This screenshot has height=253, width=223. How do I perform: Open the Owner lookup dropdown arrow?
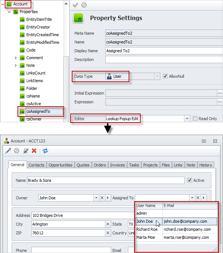click(x=96, y=198)
